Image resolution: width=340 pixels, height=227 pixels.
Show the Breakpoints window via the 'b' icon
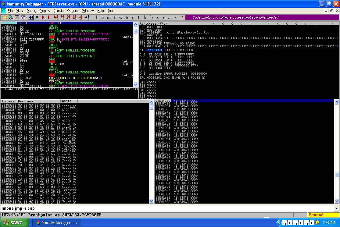click(x=152, y=17)
